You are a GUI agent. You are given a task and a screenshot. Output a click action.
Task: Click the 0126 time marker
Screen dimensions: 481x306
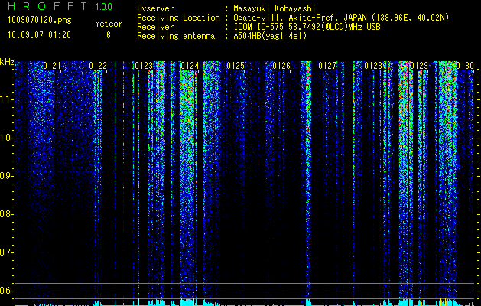pos(281,66)
